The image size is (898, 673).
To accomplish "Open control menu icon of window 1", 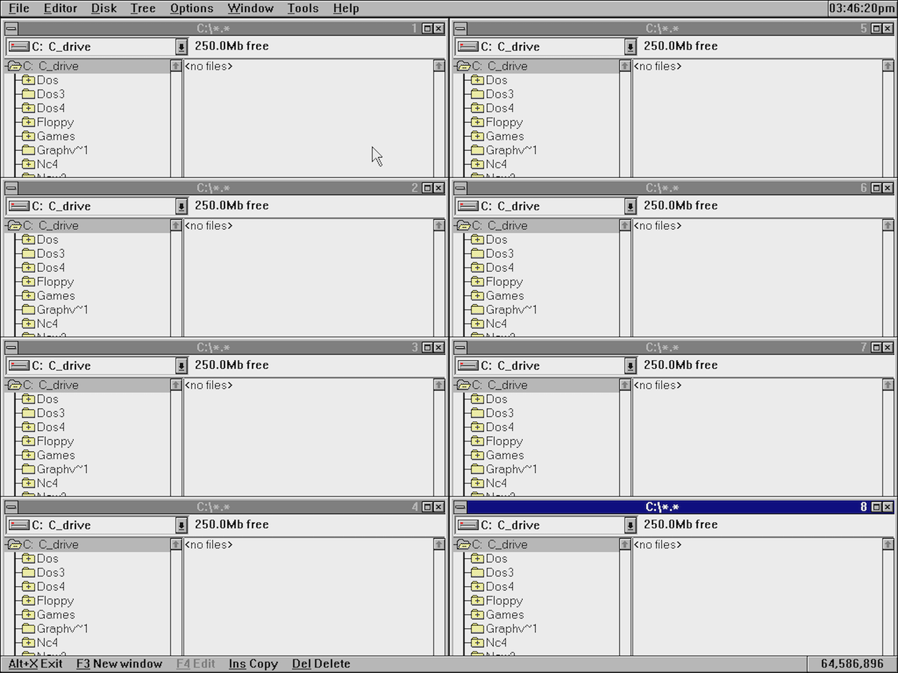I will tap(11, 28).
